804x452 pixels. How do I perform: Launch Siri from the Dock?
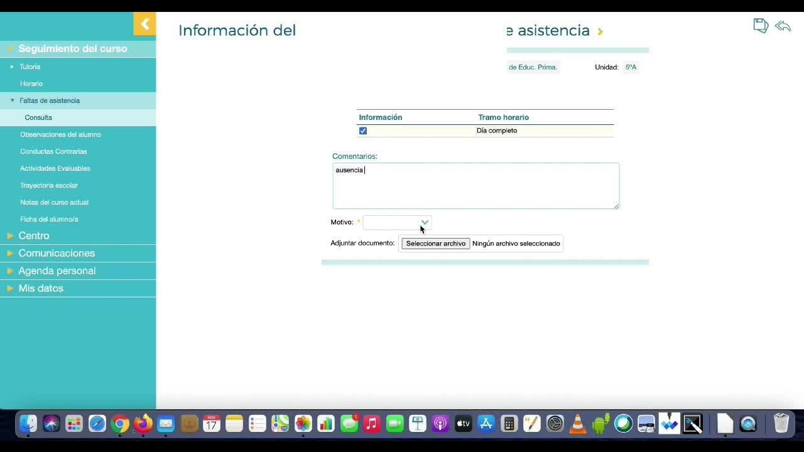tap(52, 424)
